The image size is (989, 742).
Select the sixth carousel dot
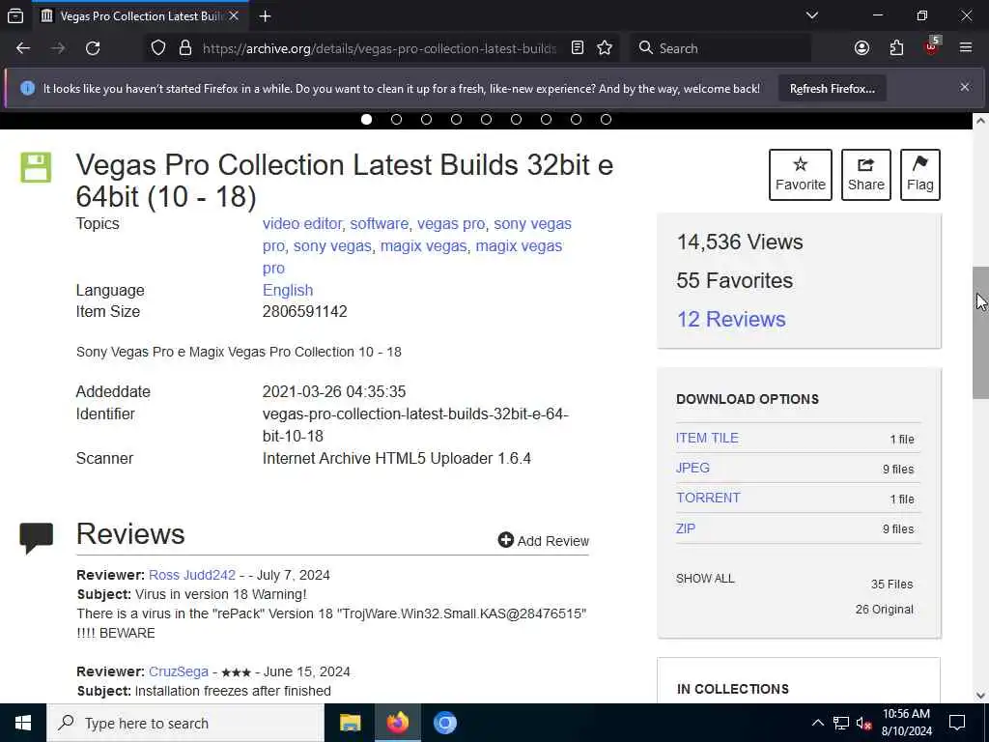(516, 119)
